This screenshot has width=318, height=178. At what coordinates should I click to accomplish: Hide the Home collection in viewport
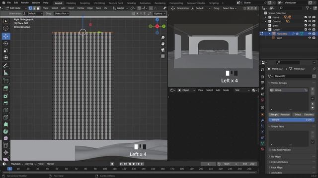tap(310, 17)
